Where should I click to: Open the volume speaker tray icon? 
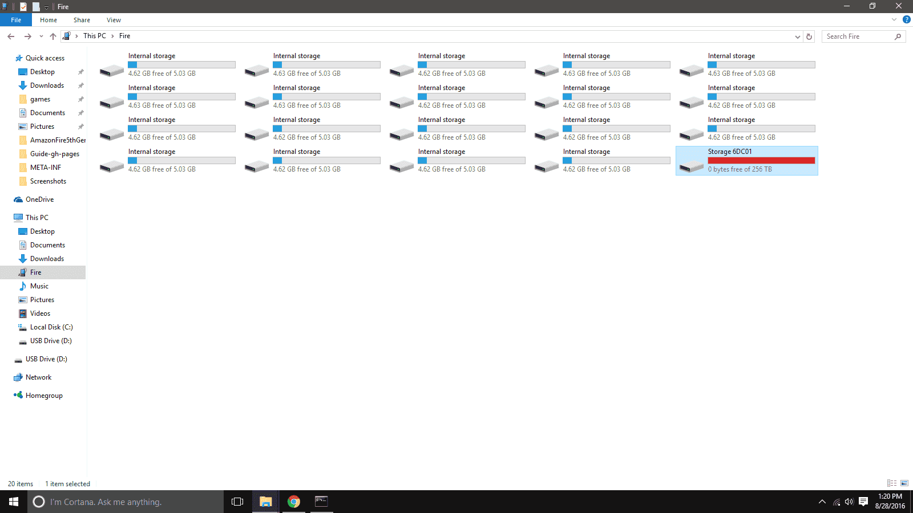tap(849, 502)
